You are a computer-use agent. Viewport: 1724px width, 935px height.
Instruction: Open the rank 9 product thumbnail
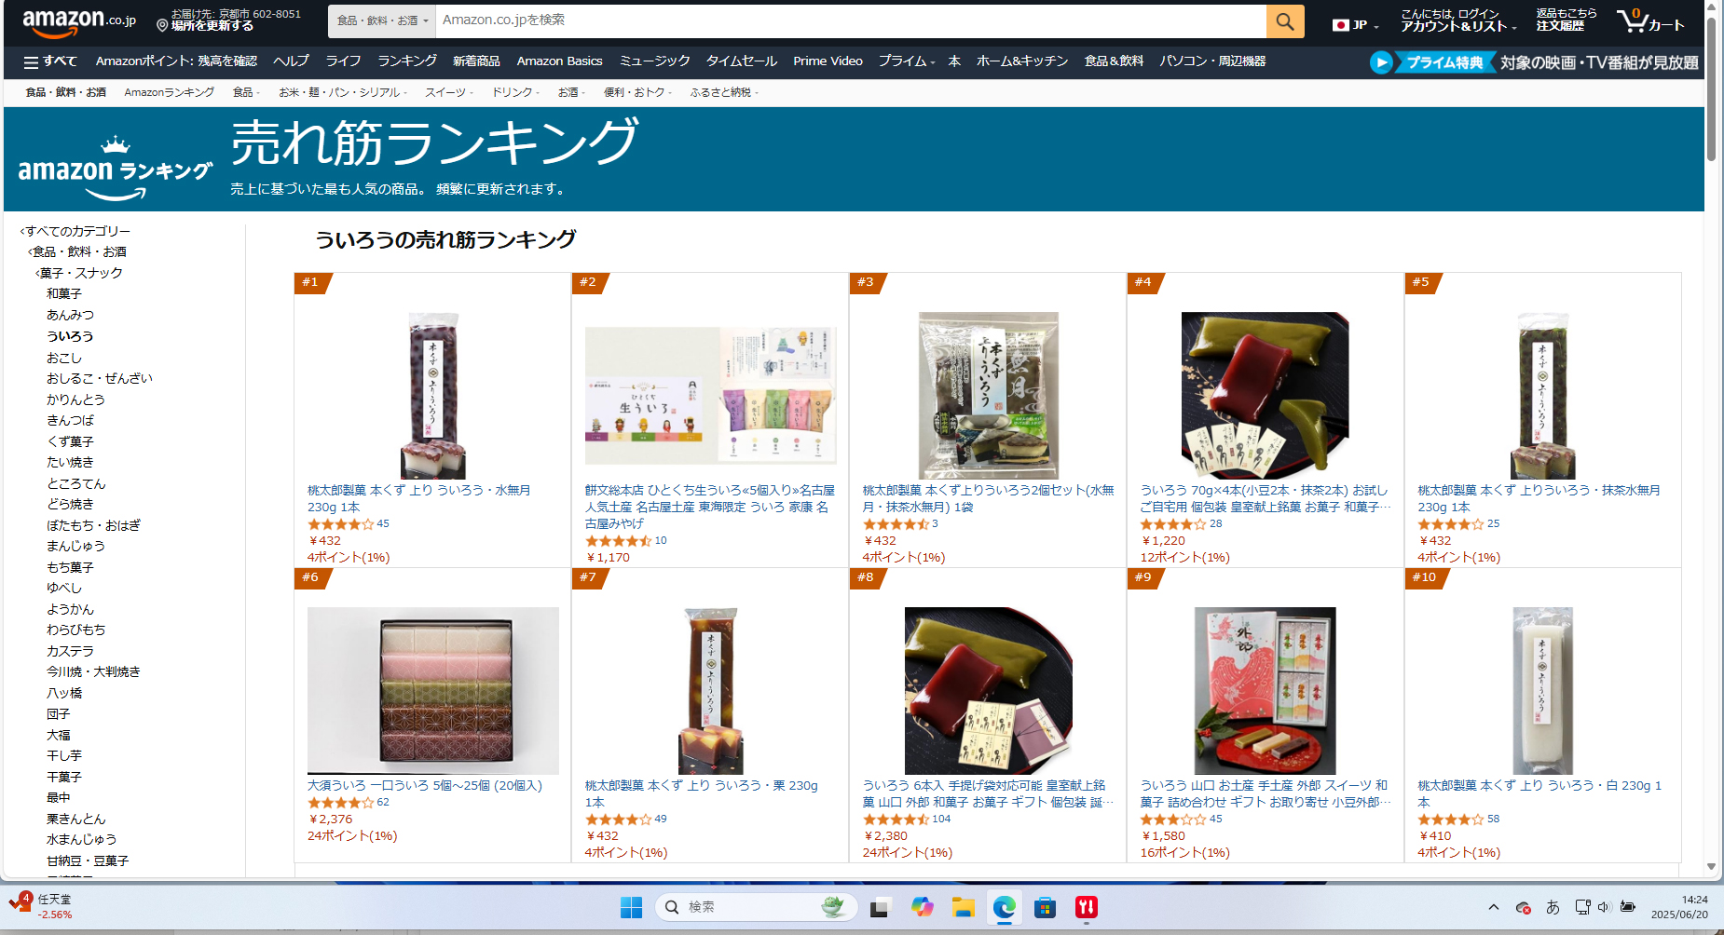click(x=1265, y=691)
